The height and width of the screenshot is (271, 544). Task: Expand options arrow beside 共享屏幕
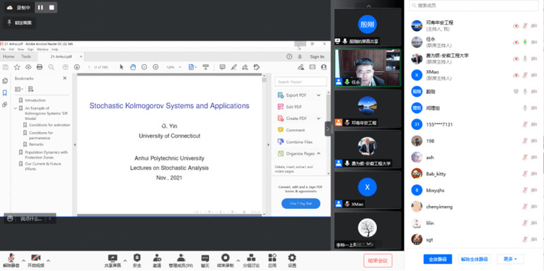(125, 261)
